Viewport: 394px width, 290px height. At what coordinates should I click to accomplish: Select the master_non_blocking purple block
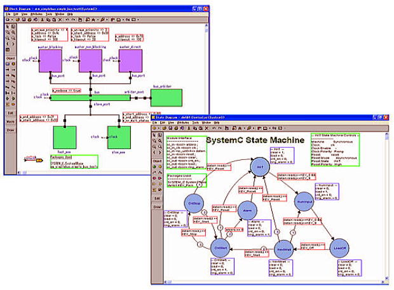click(x=90, y=61)
